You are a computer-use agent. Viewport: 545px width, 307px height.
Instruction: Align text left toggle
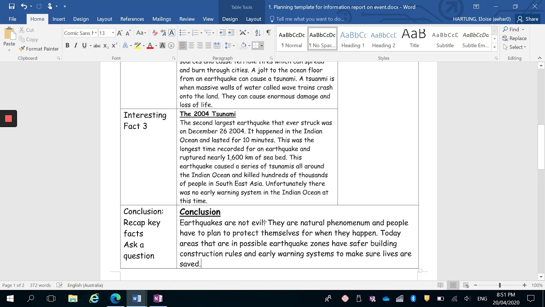tap(183, 46)
